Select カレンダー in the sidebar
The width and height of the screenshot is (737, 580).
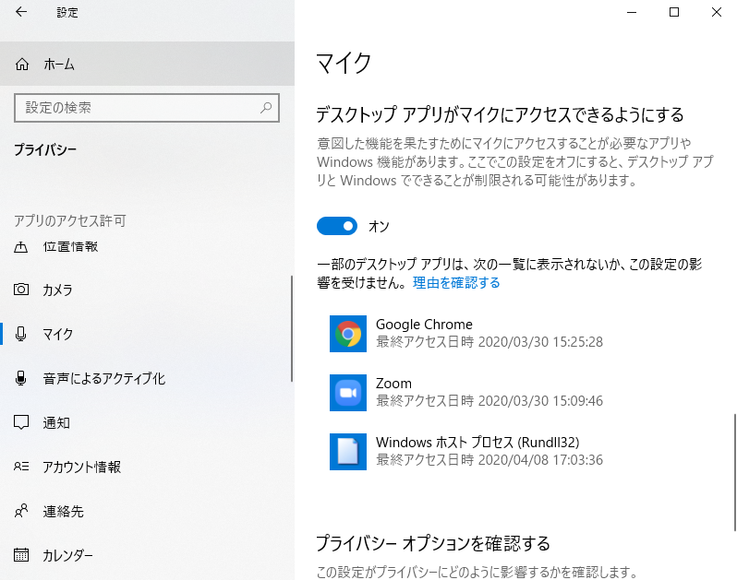pos(146,555)
